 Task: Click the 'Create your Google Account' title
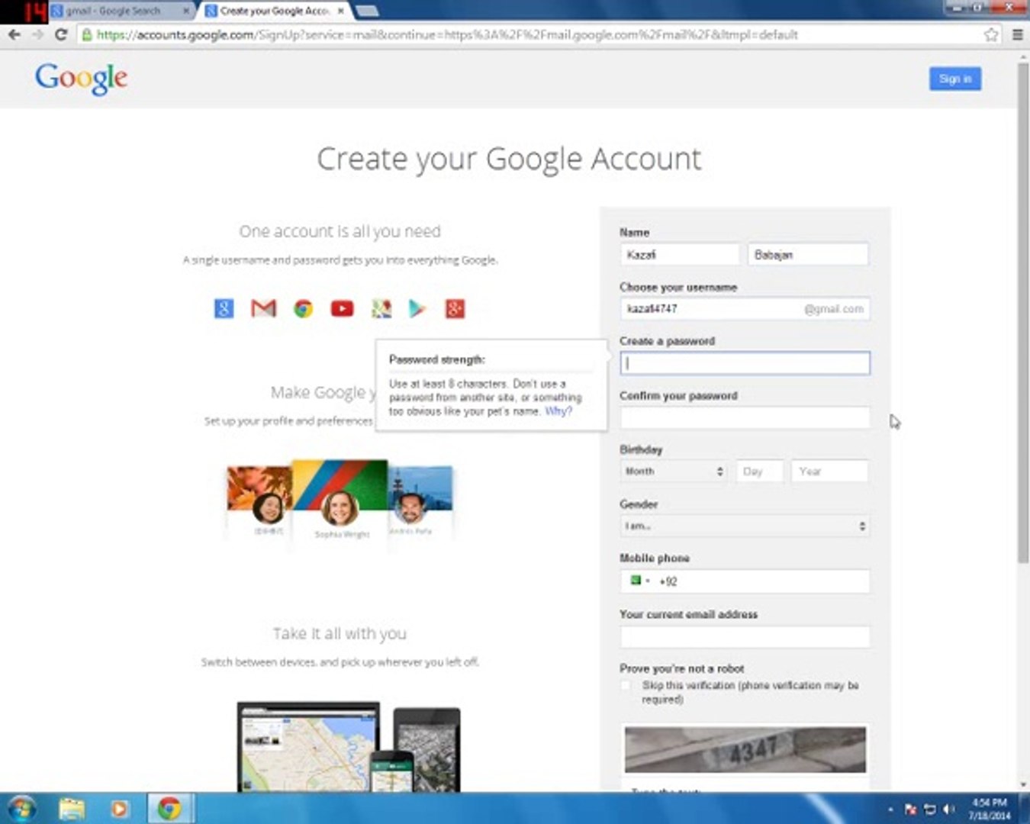coord(509,159)
